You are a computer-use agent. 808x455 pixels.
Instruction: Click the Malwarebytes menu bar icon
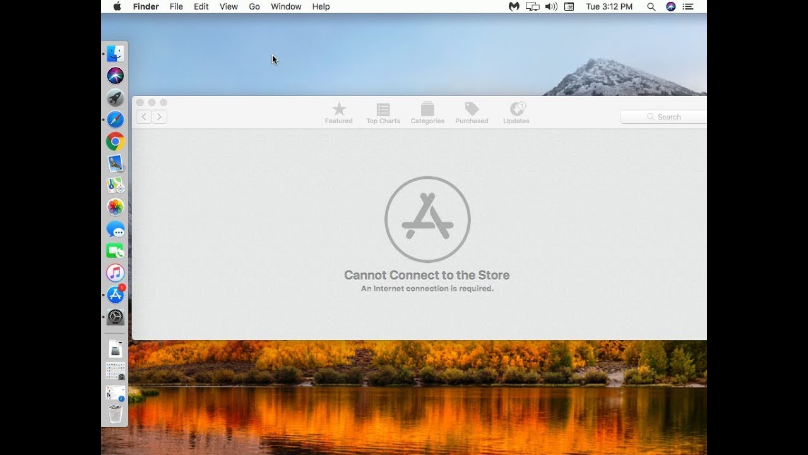click(x=514, y=6)
